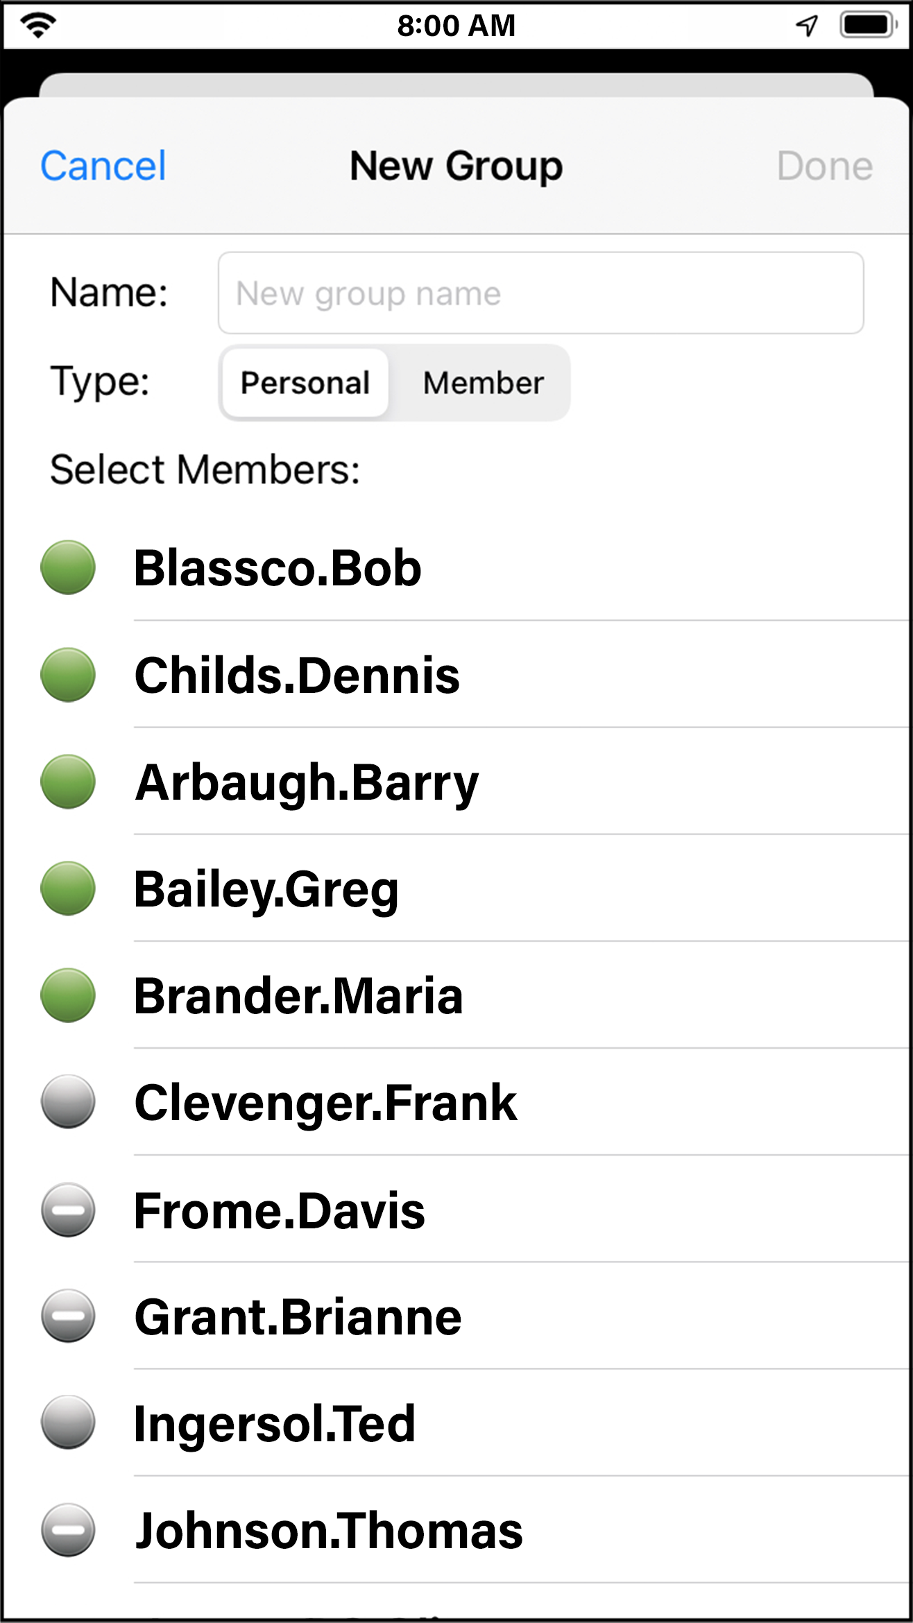Tap the location arrow in status bar
The image size is (913, 1623).
(x=807, y=26)
